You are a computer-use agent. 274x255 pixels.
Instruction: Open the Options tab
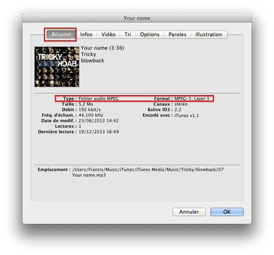pos(149,34)
